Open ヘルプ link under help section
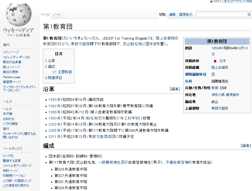This screenshot has height=191, width=252. click(7, 109)
